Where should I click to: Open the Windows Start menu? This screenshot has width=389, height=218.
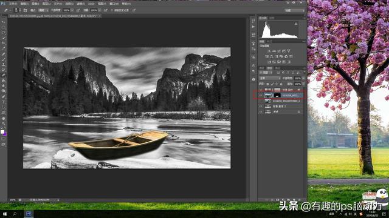[x=5, y=214]
